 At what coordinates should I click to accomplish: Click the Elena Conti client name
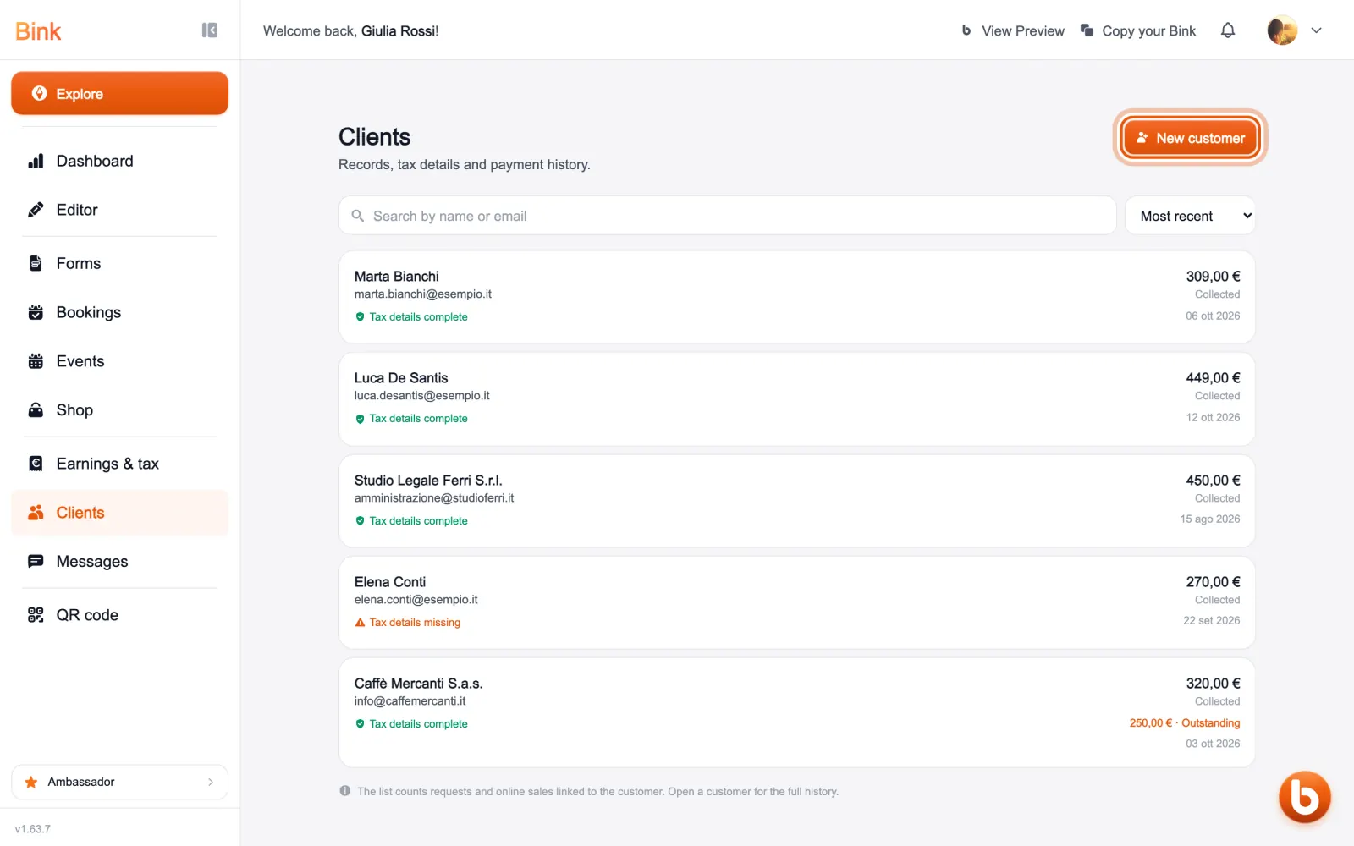click(x=389, y=582)
